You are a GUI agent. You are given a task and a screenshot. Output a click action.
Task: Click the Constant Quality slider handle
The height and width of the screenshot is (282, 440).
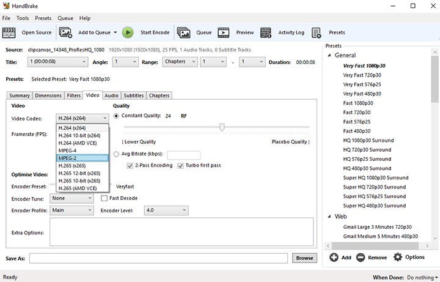(x=222, y=127)
